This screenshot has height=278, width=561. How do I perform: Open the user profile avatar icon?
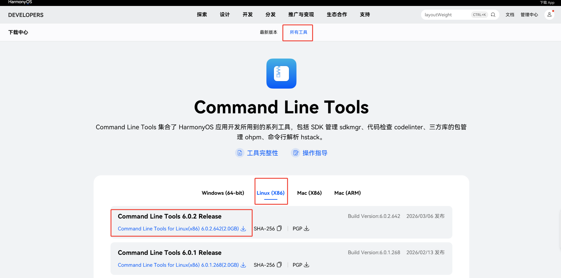[x=549, y=15]
